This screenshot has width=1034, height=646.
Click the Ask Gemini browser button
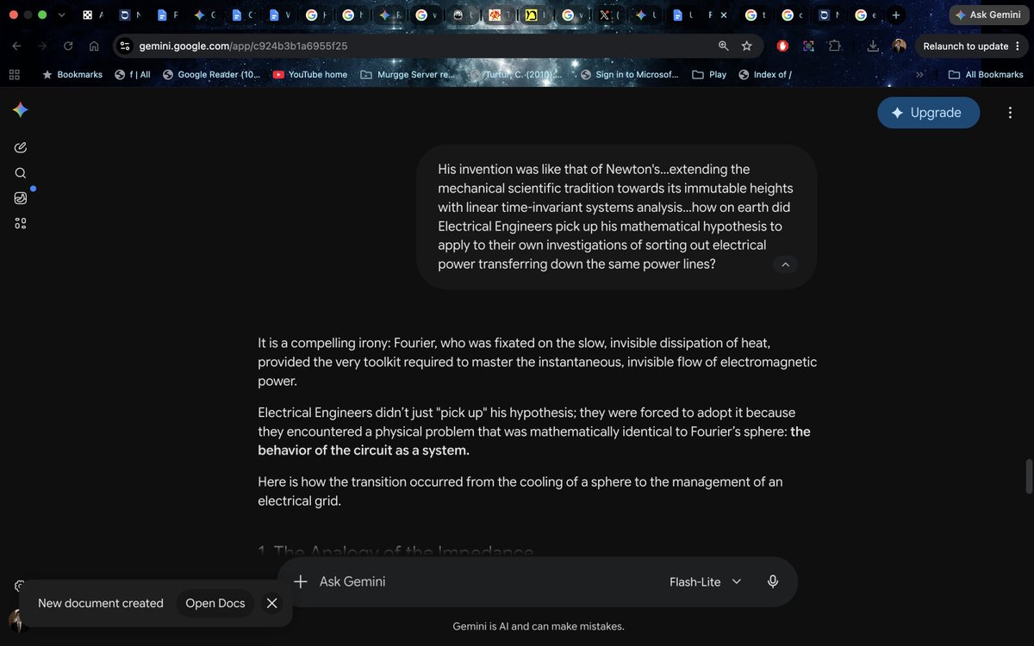pos(987,15)
